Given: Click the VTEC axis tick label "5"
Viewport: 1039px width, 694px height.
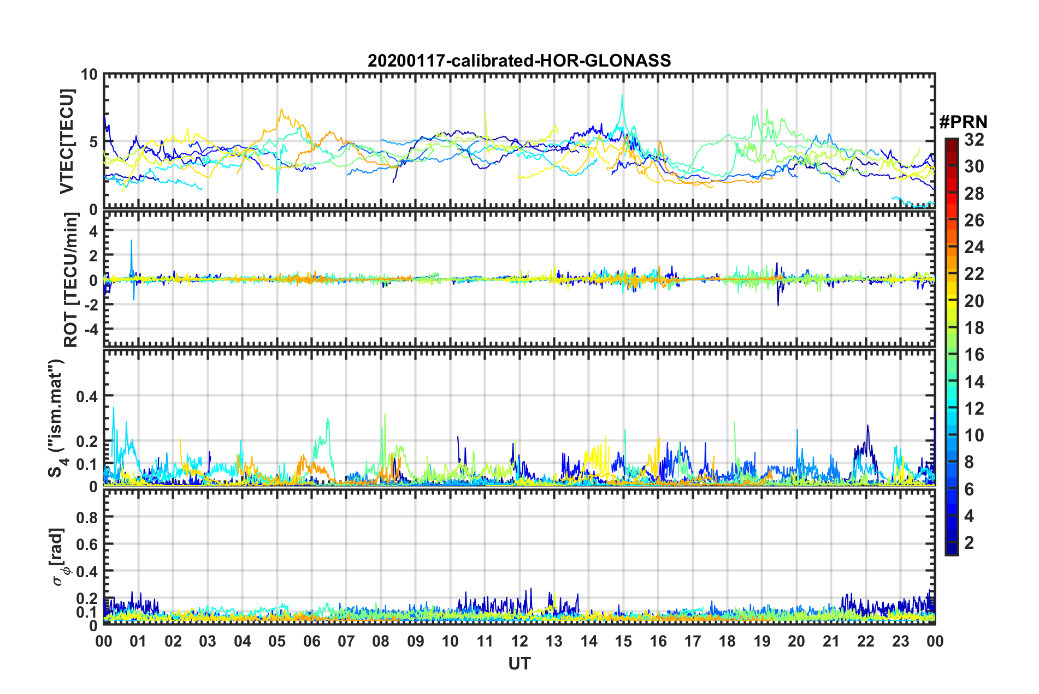Looking at the screenshot, I should coord(92,142).
